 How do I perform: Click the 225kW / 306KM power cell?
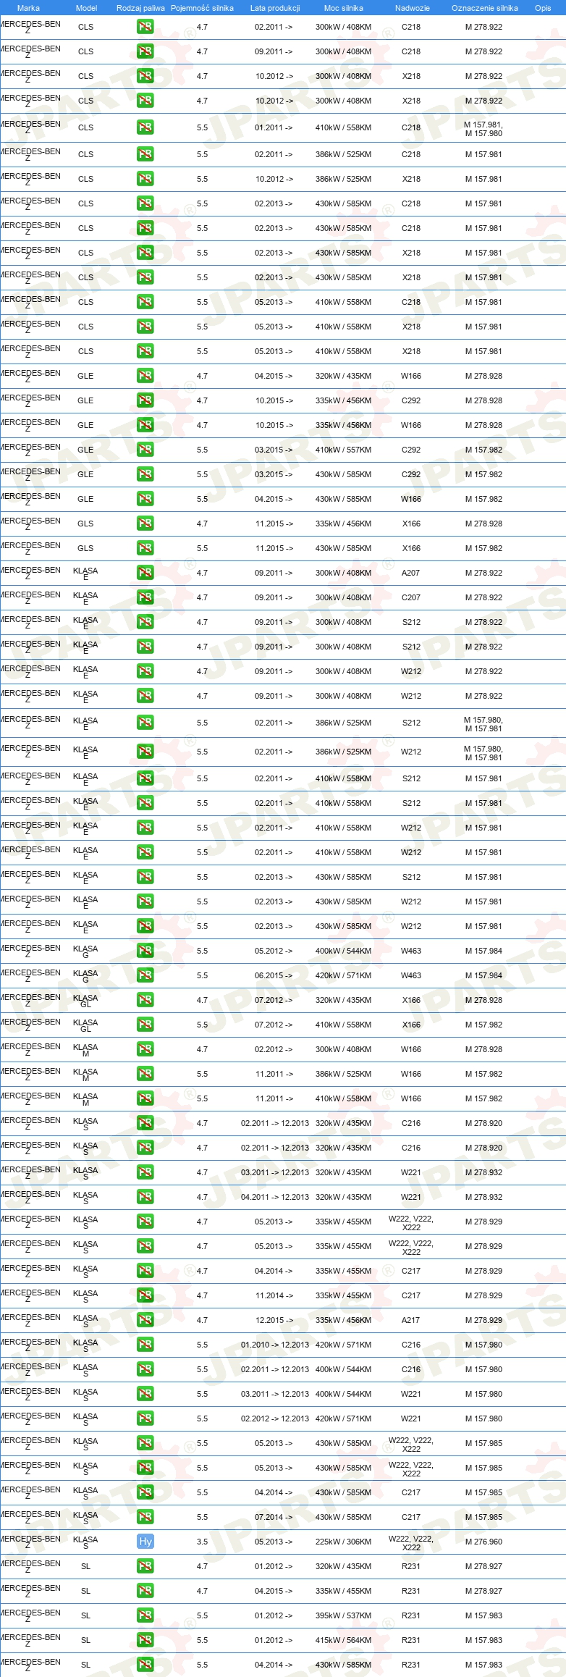point(343,1542)
